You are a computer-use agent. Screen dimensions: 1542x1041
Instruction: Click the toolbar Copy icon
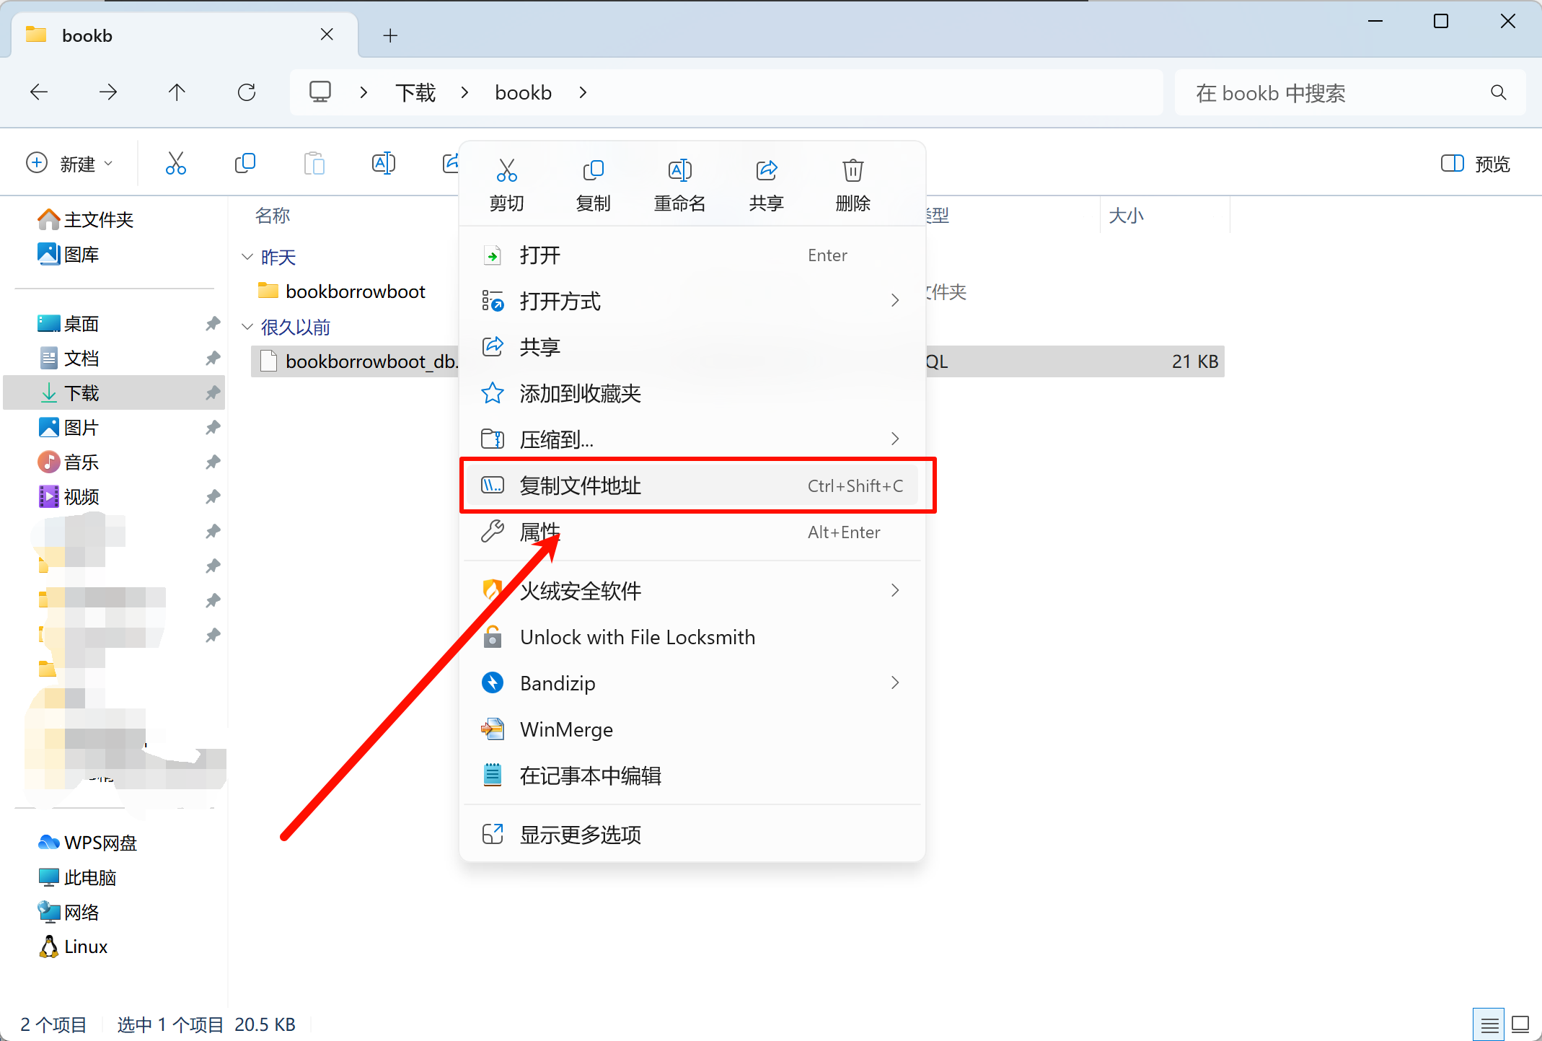(x=245, y=164)
